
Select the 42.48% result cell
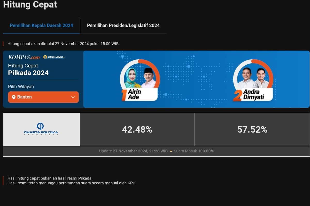tap(137, 130)
